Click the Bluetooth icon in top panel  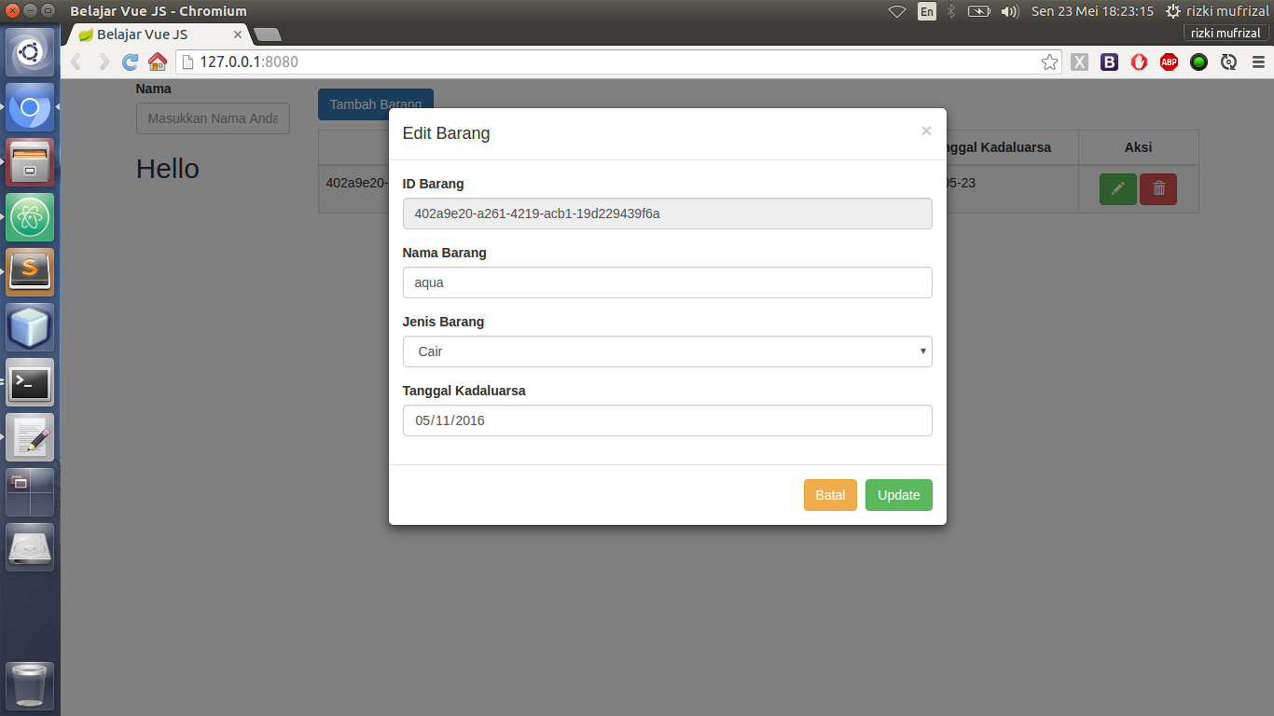[x=950, y=11]
